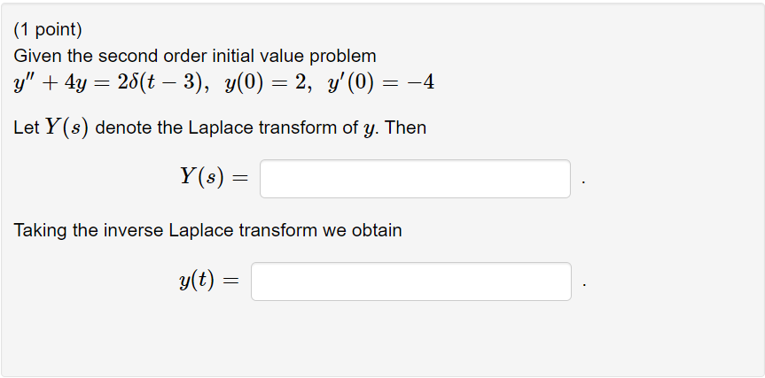Click the word "Then"
Viewport: 765px width, 378px height.
(x=405, y=127)
